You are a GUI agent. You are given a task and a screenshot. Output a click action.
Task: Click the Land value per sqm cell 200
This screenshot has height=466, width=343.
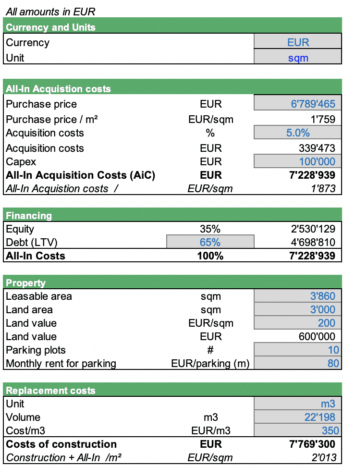pyautogui.click(x=297, y=323)
